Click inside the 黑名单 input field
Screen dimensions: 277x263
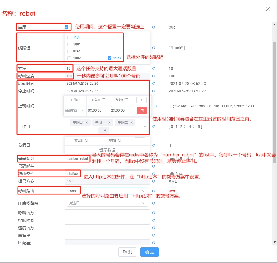pyautogui.click(x=107, y=235)
